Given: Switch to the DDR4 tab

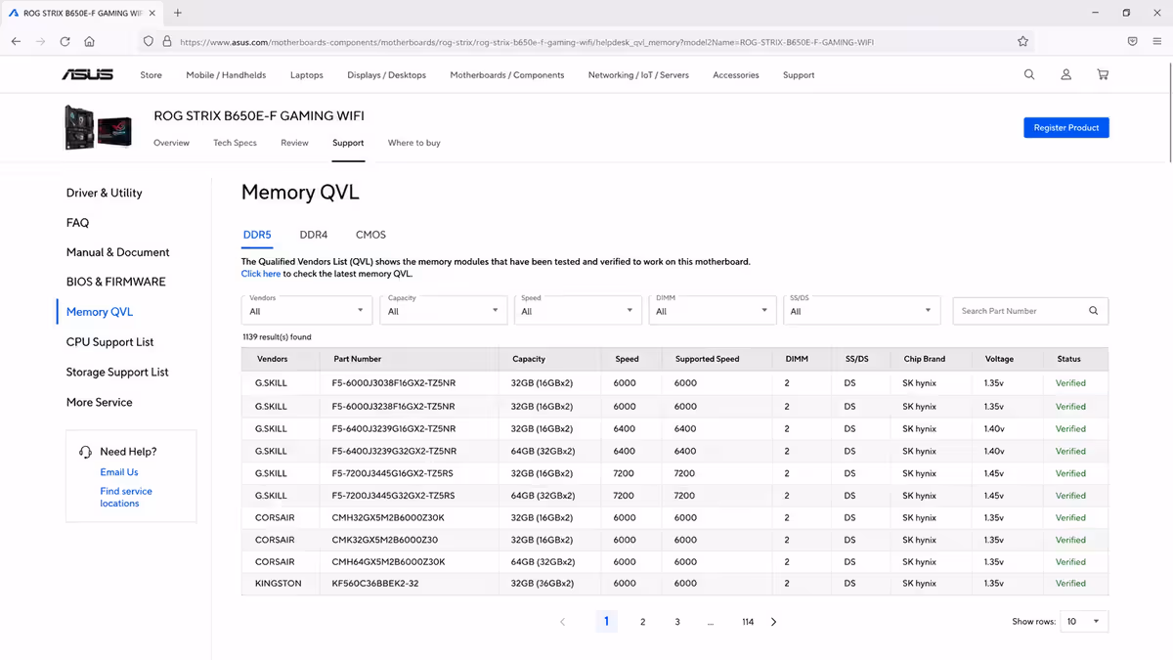Looking at the screenshot, I should coord(314,235).
